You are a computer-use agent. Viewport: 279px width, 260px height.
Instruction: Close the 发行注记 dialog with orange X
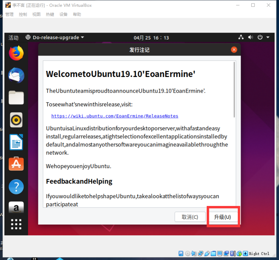point(234,50)
